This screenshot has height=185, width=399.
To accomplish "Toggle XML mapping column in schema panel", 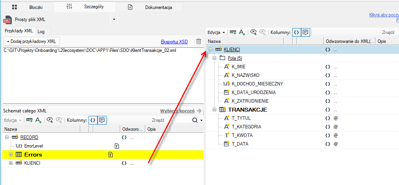I will 93,120.
